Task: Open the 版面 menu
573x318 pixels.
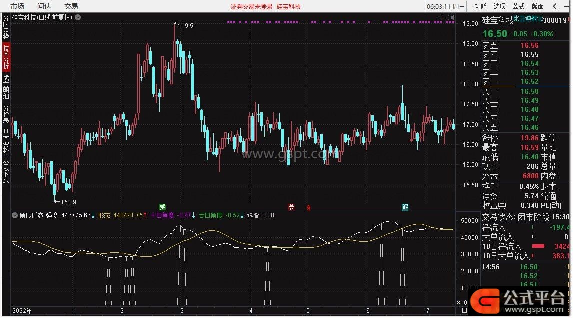Action: [538, 6]
